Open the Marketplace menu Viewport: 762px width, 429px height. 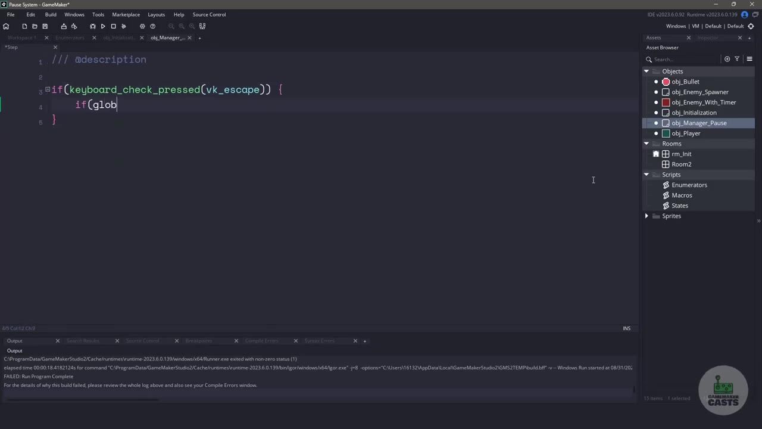[x=126, y=14]
